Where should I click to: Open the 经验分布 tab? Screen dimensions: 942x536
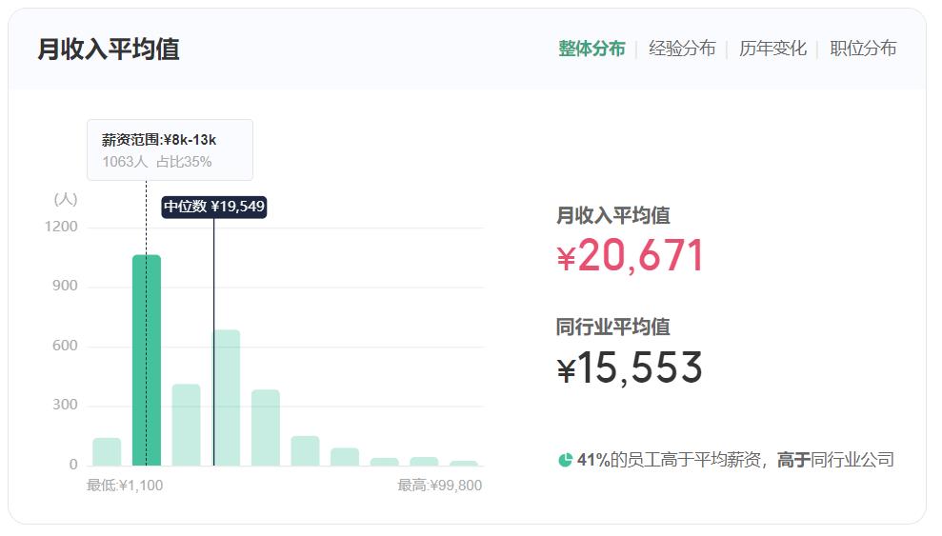pyautogui.click(x=682, y=49)
